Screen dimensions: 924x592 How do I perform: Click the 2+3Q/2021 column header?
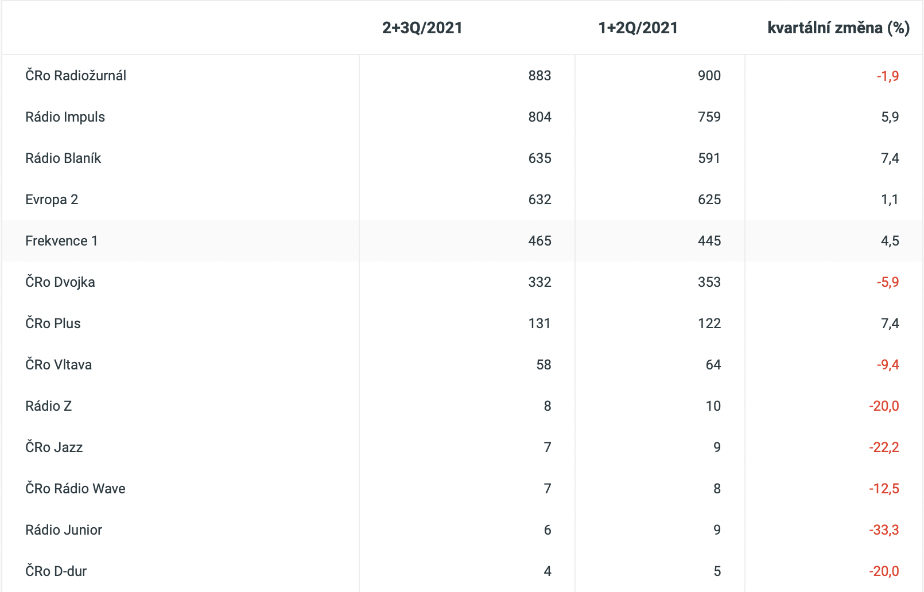coord(422,28)
